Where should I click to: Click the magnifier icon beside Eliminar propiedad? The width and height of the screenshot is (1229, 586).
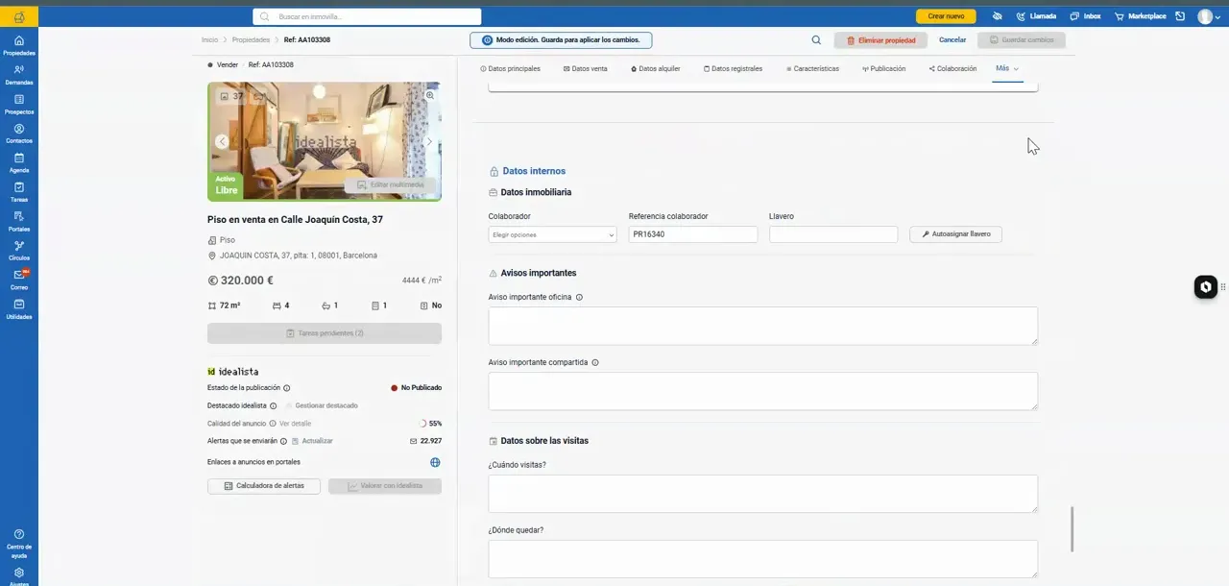pos(816,40)
